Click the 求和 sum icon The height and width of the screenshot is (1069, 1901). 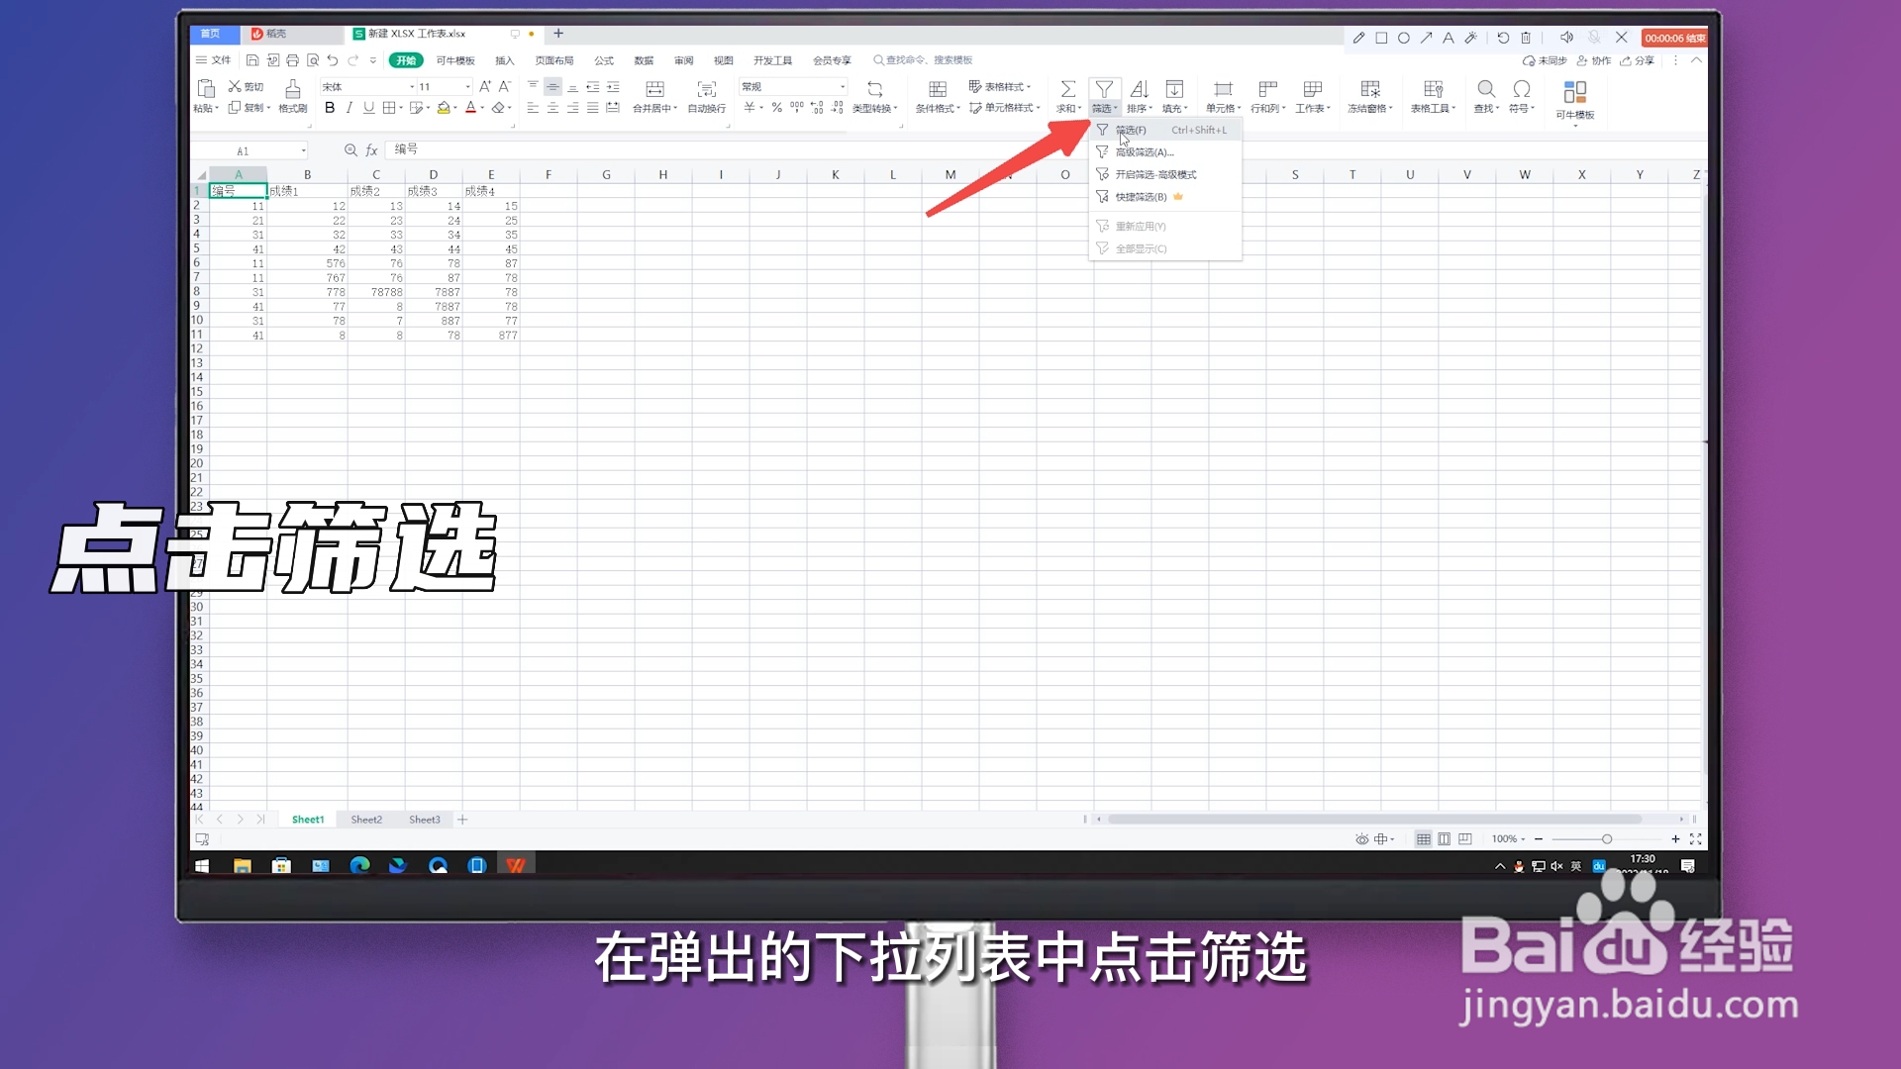point(1067,89)
